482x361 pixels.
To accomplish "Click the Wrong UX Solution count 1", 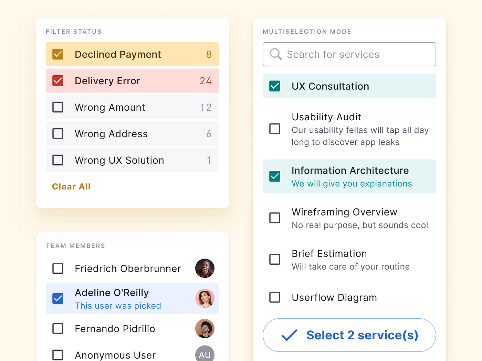I will point(209,160).
